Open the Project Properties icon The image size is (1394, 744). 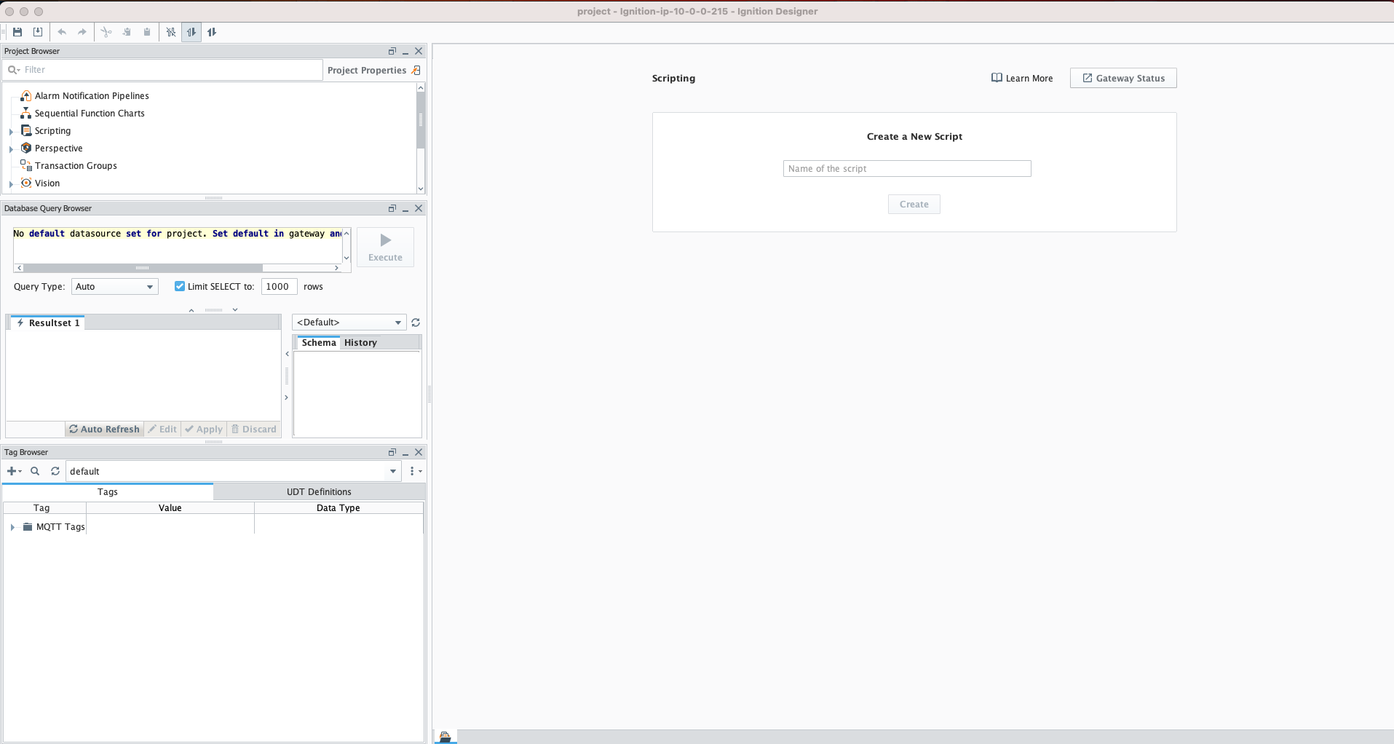[x=416, y=70]
